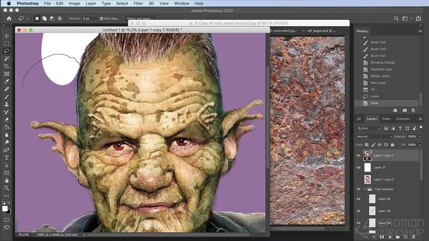Image resolution: width=429 pixels, height=241 pixels.
Task: Delete current state in History panel
Action: pyautogui.click(x=413, y=111)
